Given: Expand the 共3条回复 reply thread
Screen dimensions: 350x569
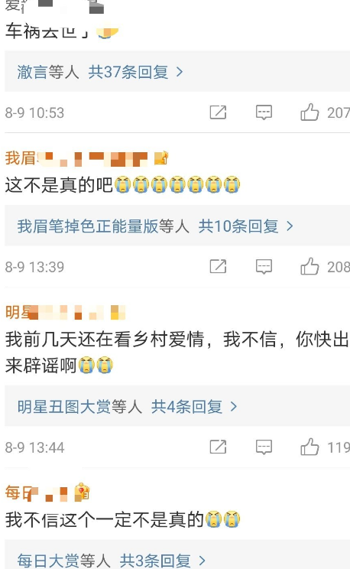Looking at the screenshot, I should coord(163,561).
